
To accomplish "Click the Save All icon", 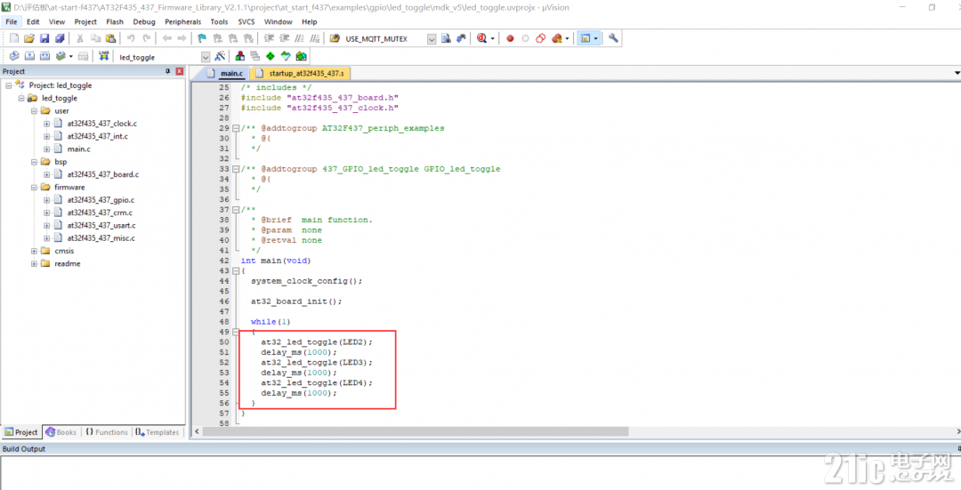I will 60,38.
